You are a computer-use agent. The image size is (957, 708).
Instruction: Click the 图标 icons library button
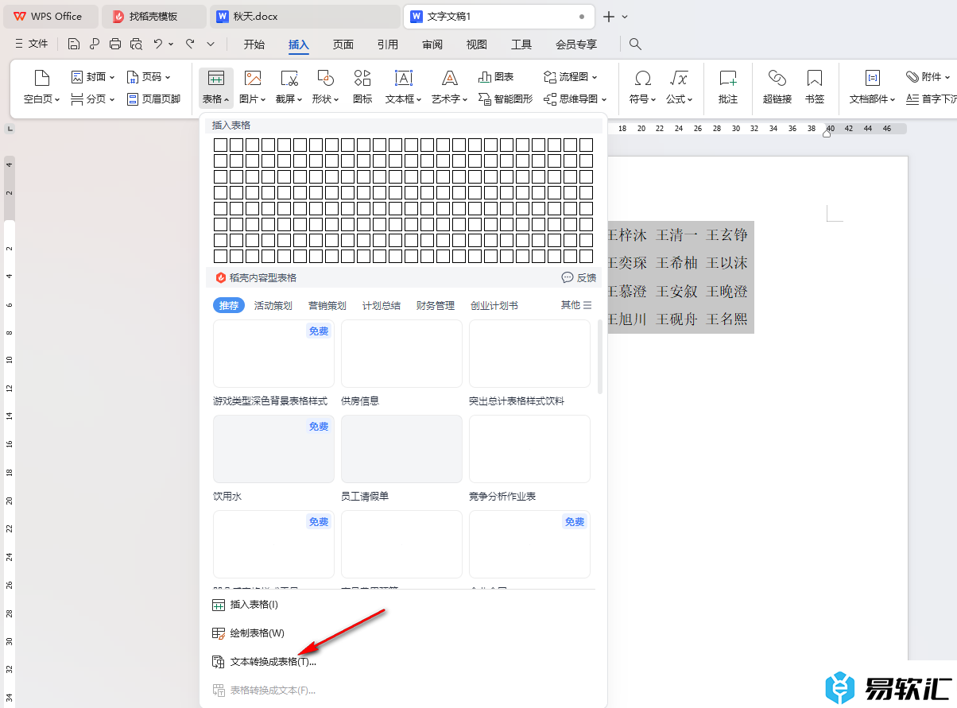pos(362,87)
